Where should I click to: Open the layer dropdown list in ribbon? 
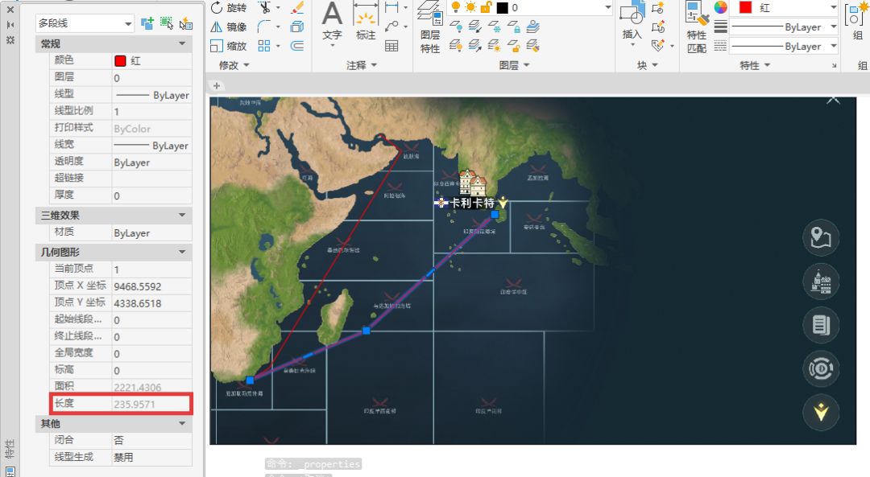pos(608,8)
